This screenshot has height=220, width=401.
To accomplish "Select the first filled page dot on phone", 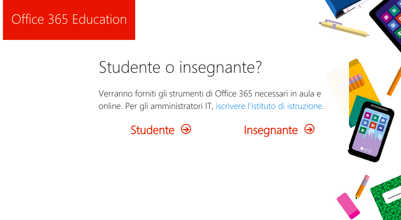I will 362,148.
